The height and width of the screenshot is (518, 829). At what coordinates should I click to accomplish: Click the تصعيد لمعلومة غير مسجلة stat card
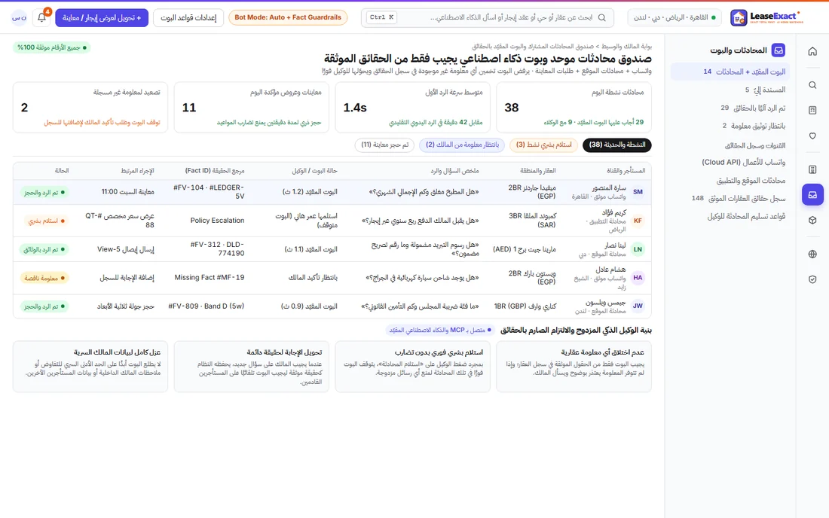90,107
